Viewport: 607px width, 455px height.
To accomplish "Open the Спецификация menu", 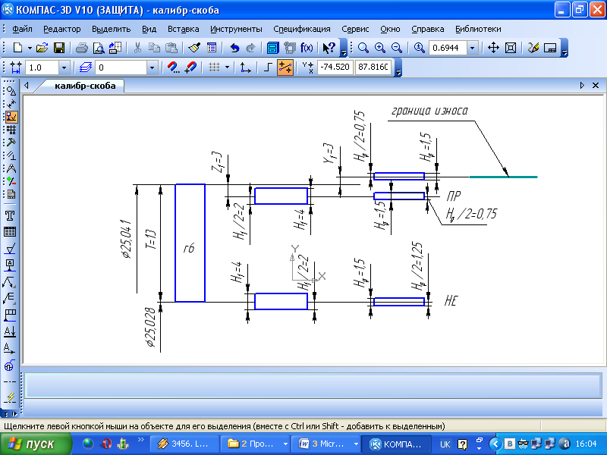I will pyautogui.click(x=303, y=29).
